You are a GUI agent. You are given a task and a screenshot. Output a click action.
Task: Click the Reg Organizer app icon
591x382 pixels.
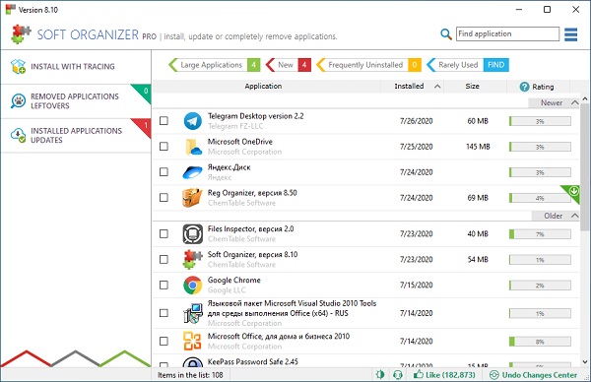click(x=193, y=198)
